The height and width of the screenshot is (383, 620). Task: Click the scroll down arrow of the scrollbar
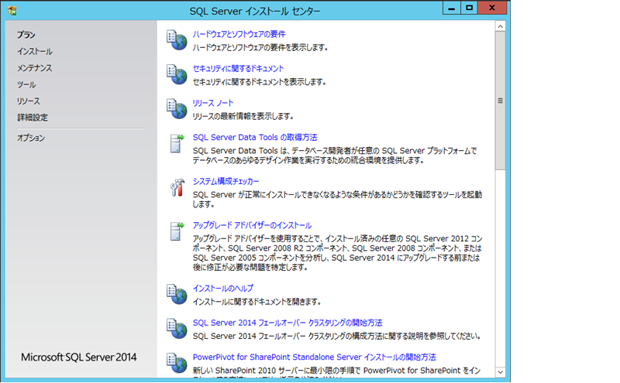point(500,372)
